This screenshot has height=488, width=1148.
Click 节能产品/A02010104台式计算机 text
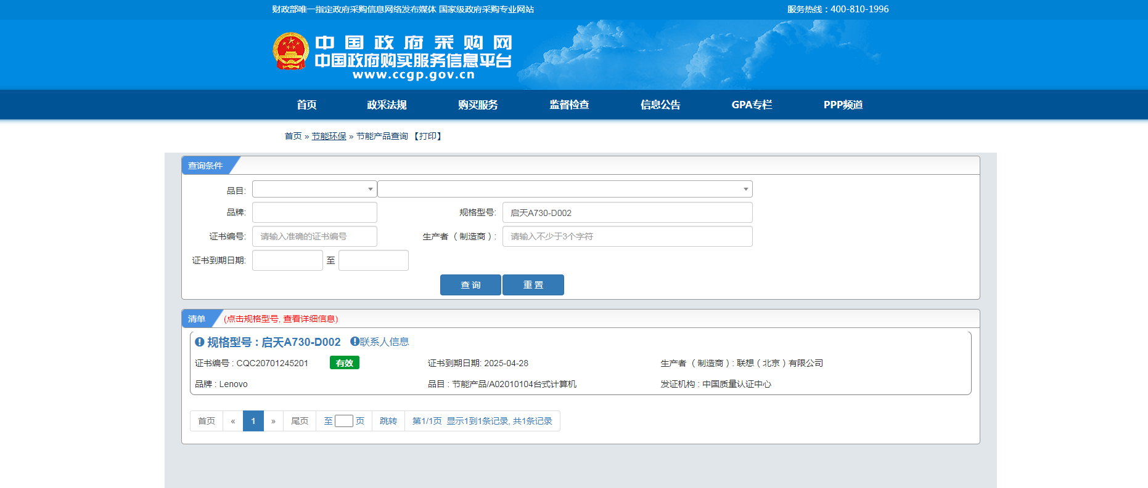(514, 384)
